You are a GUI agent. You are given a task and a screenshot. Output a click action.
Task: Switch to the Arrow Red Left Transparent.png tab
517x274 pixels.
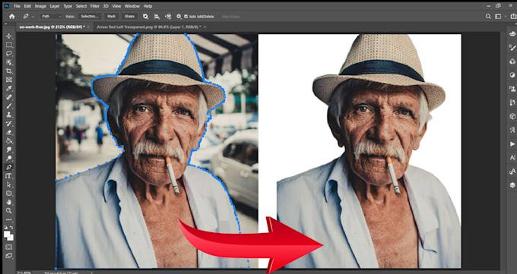pyautogui.click(x=149, y=27)
